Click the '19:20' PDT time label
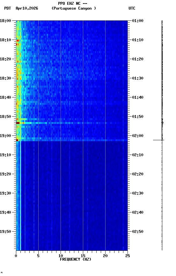This screenshot has height=276, width=176. 5,174
